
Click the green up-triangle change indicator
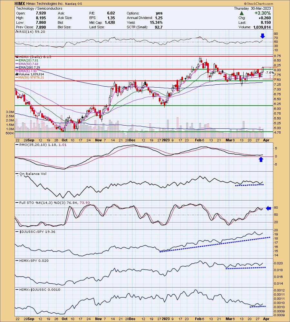coord(242,13)
